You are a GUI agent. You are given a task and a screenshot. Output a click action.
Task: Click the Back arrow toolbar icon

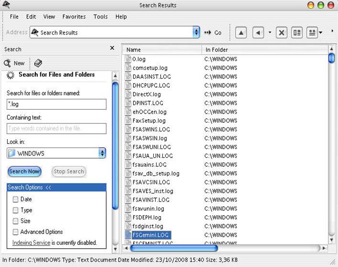(x=259, y=33)
